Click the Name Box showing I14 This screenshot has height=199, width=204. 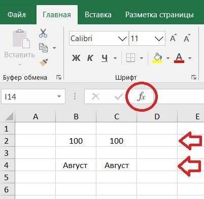click(x=29, y=96)
